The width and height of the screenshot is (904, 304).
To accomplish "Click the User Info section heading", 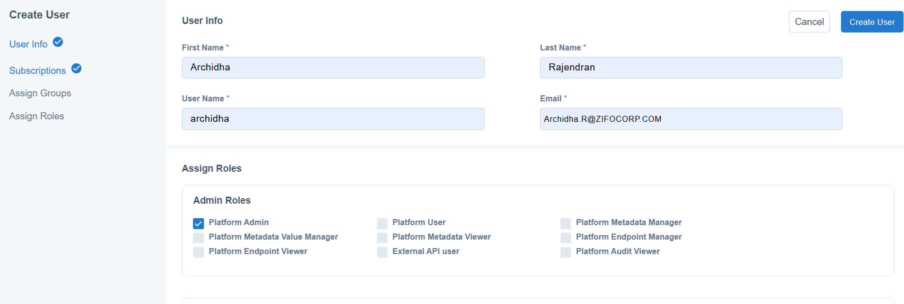I will 202,20.
